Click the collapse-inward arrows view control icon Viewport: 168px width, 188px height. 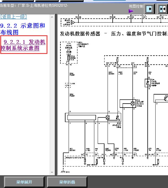coord(163,9)
